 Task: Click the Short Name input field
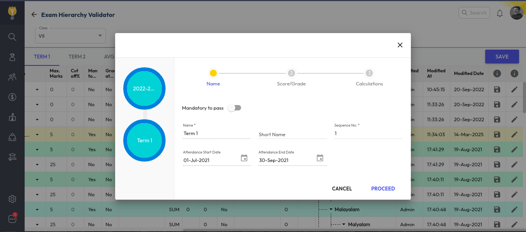pyautogui.click(x=292, y=134)
